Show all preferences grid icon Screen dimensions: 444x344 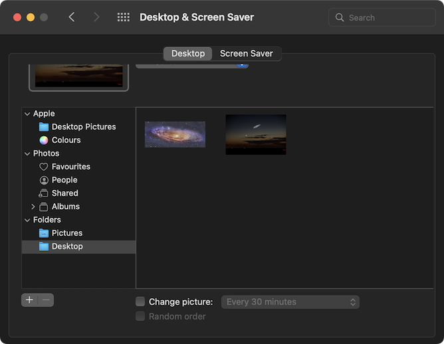pos(123,17)
